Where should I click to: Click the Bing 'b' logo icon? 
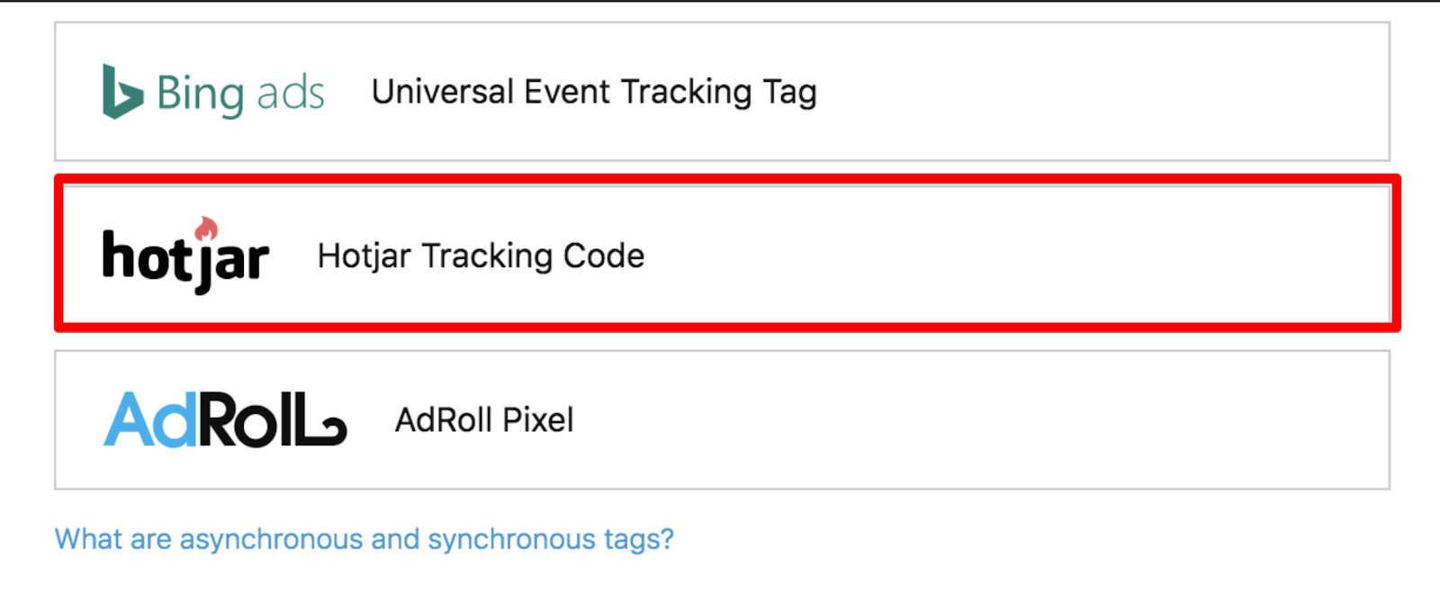coord(123,92)
